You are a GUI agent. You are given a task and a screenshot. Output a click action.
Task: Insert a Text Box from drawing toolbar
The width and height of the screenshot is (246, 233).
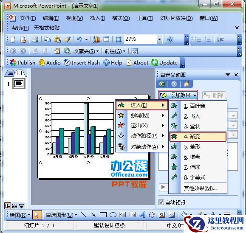point(122,215)
